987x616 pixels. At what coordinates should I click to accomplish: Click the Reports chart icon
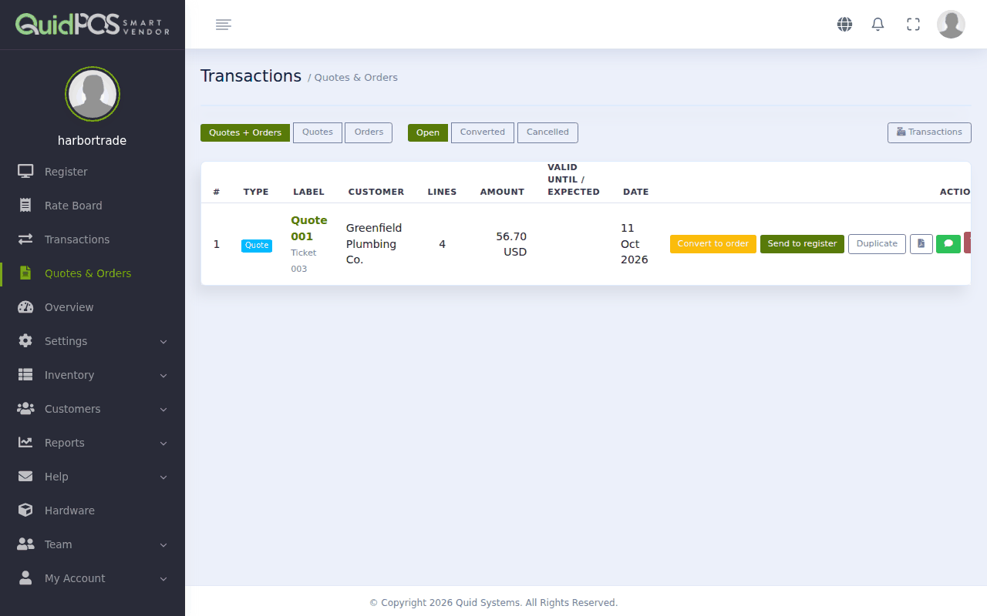[x=25, y=443]
